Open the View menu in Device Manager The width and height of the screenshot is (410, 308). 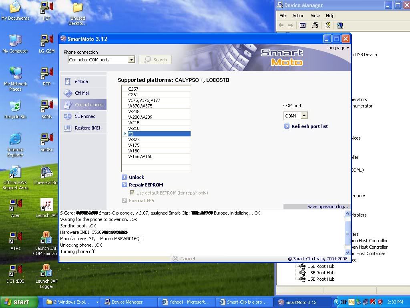pyautogui.click(x=315, y=16)
